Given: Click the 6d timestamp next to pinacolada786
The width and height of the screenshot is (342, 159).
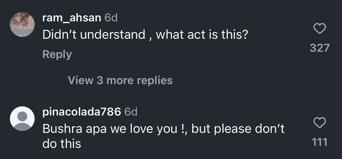Looking at the screenshot, I should (131, 112).
